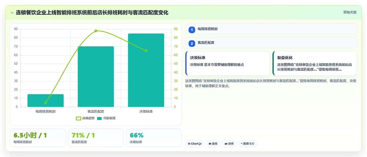Select the number 1 badge for 每周排班耗时
Viewport: 367px width, 157px height.
click(x=192, y=30)
